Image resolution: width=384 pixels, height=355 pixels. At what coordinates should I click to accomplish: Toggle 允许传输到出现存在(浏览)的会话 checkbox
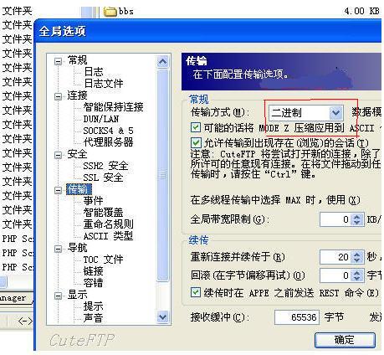pos(196,142)
